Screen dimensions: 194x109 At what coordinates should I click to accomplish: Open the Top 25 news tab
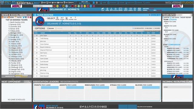click(5, 17)
